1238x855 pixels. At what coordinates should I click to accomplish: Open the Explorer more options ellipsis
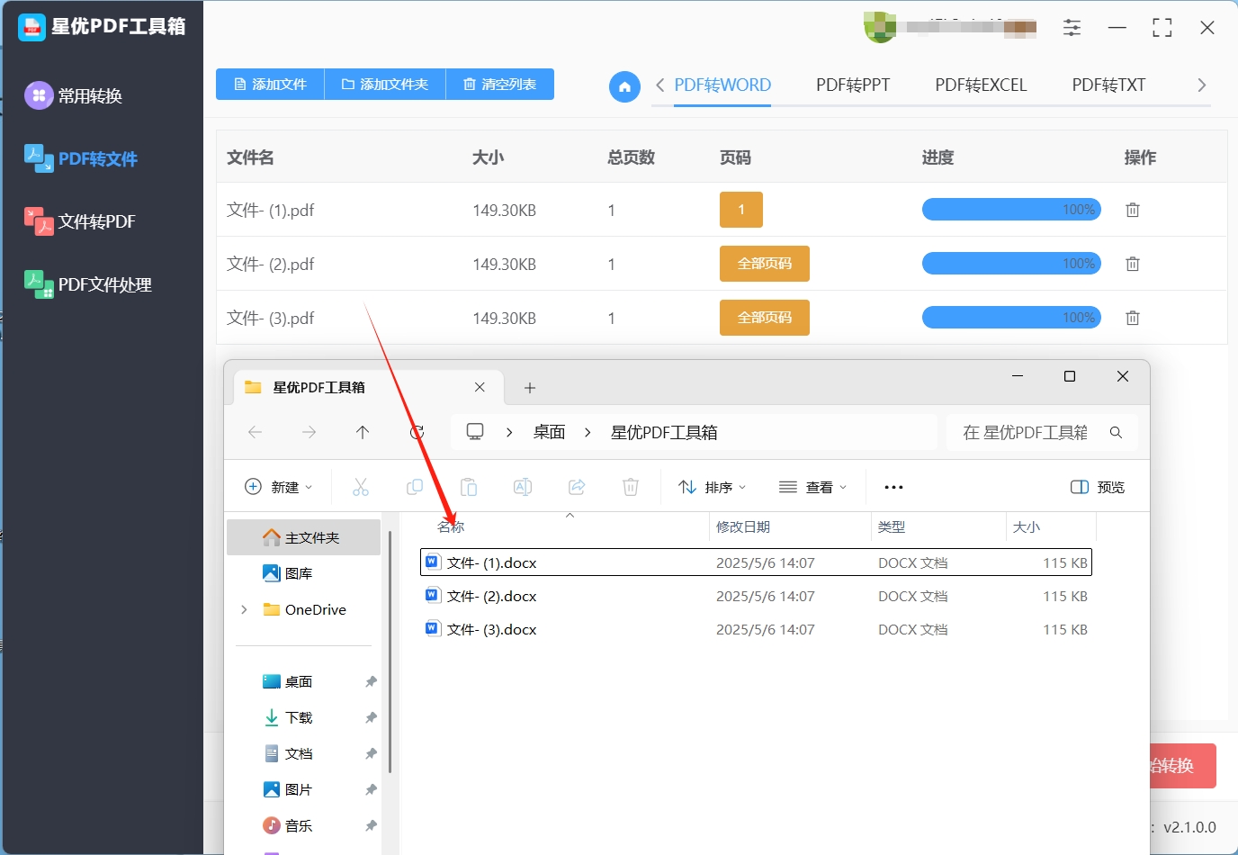pos(893,487)
